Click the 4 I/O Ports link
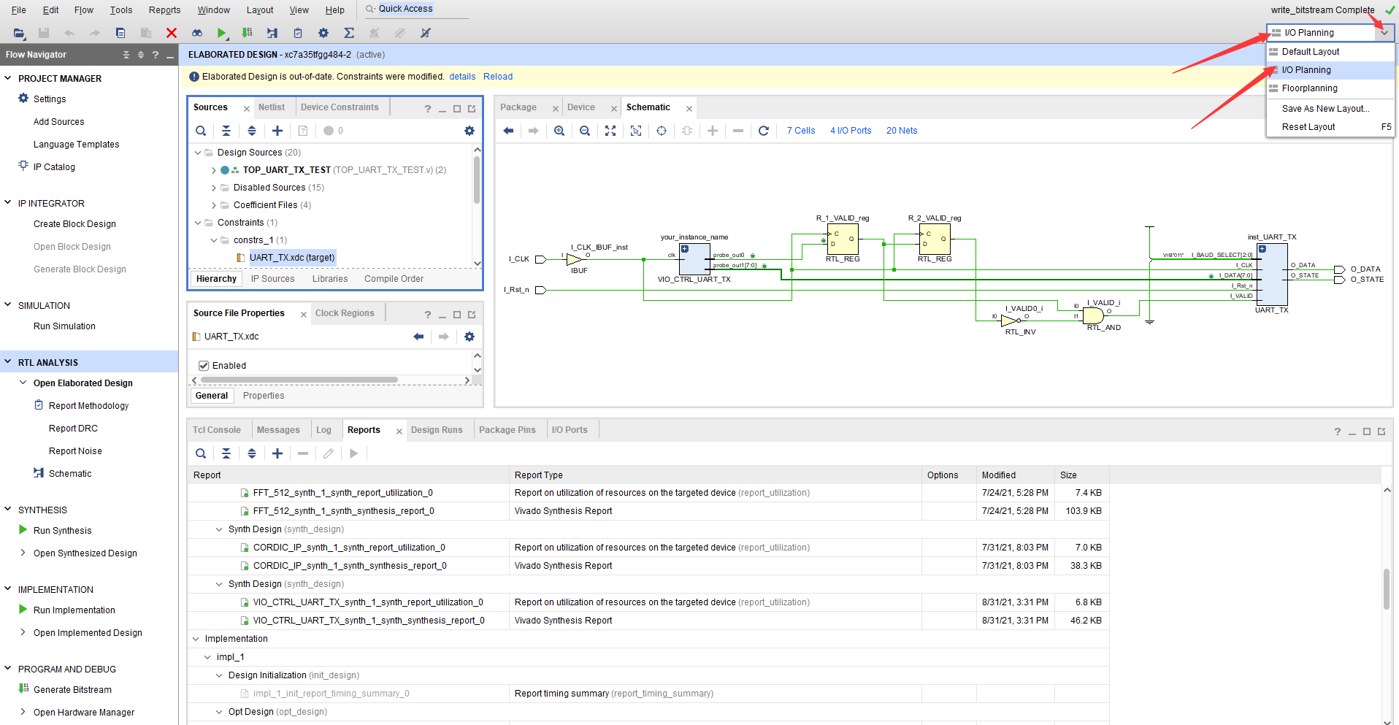 coord(851,131)
